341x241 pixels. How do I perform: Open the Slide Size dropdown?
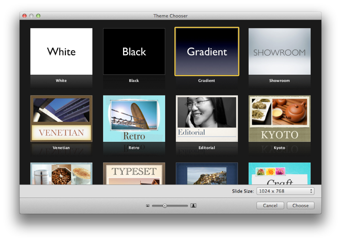pyautogui.click(x=285, y=191)
